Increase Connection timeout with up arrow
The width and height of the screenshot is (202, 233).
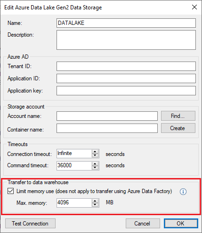pos(95,152)
